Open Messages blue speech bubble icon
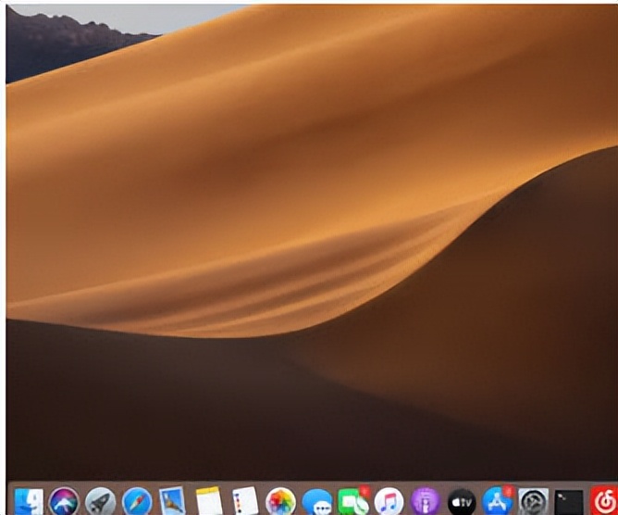 pyautogui.click(x=317, y=502)
